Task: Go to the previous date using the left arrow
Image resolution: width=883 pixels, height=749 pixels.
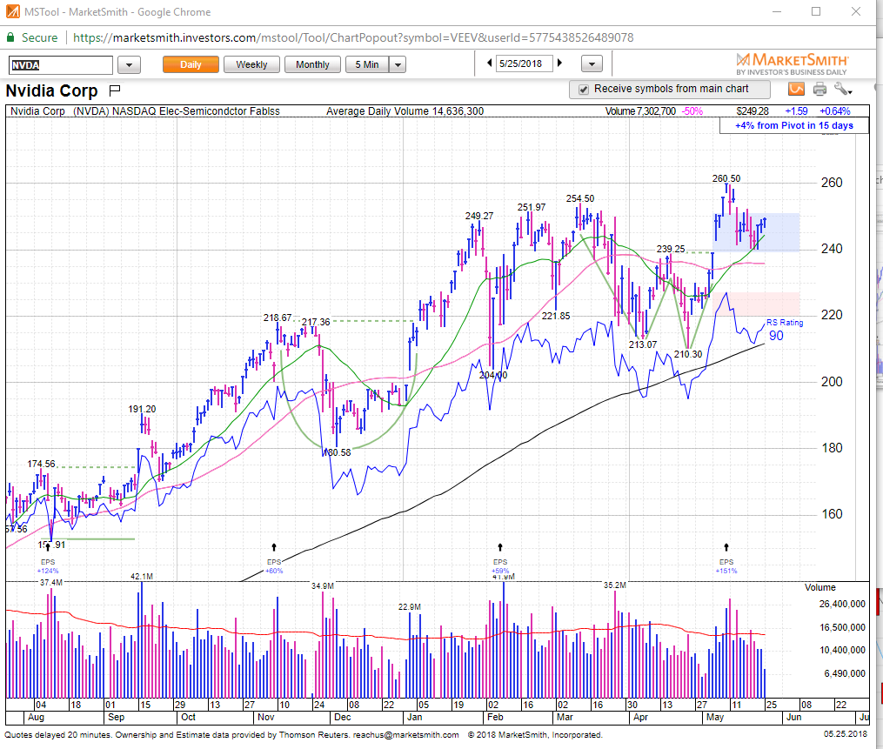Action: 490,64
